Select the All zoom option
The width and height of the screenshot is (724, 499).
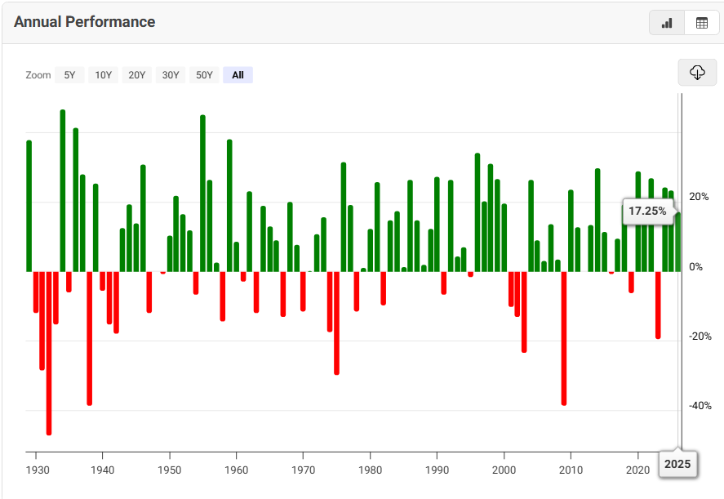238,75
